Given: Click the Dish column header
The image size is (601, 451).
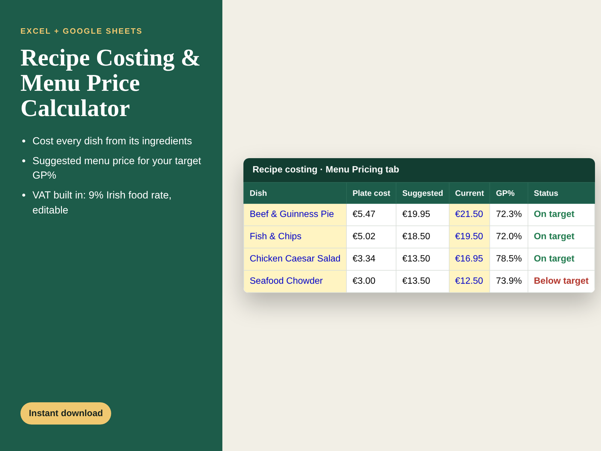Looking at the screenshot, I should click(295, 193).
